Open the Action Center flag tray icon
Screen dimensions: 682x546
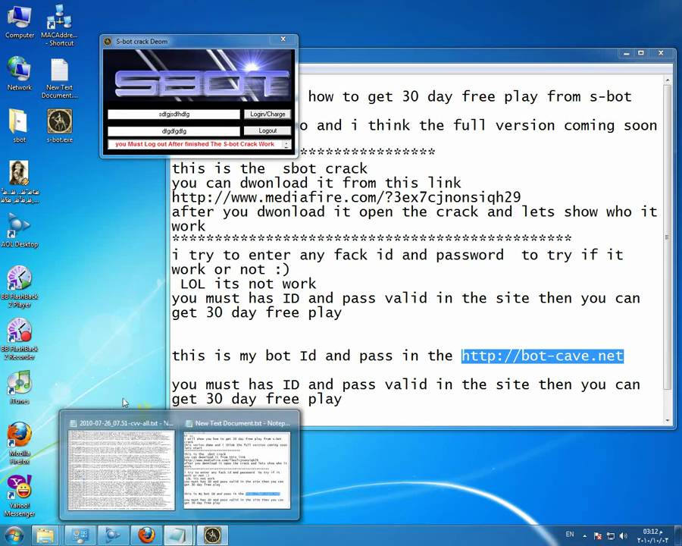tap(598, 536)
